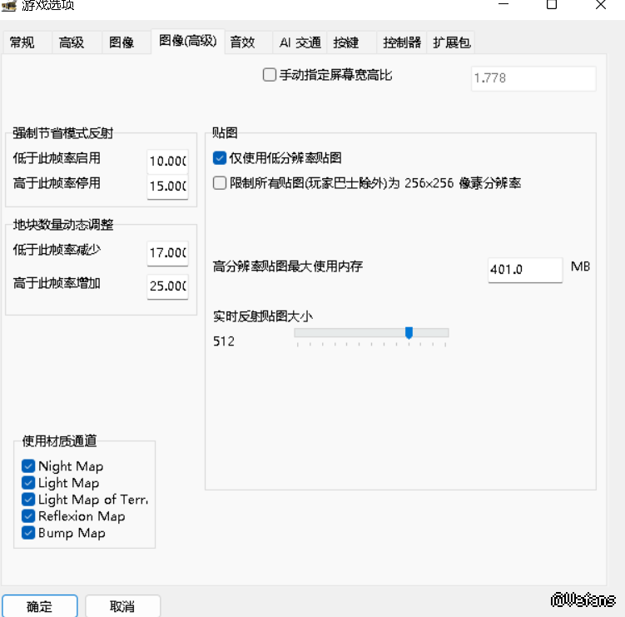
Task: Toggle the Bump Map checkbox
Action: coord(28,533)
